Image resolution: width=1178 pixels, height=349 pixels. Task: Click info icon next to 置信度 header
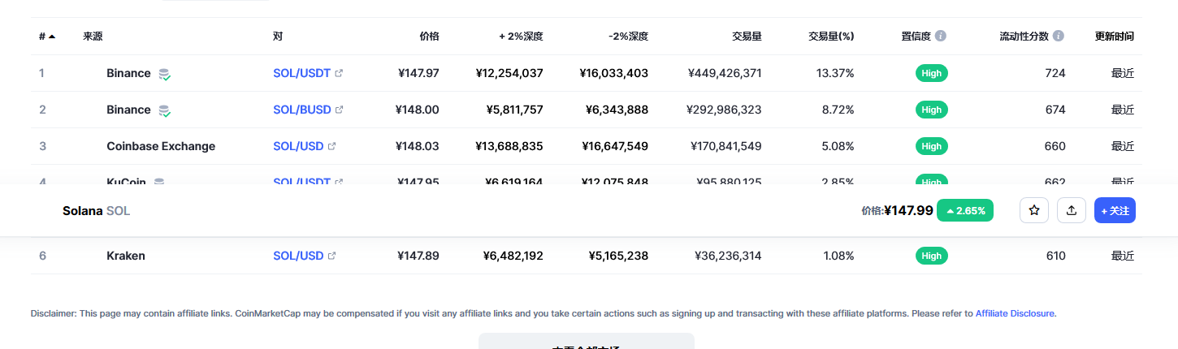[940, 37]
